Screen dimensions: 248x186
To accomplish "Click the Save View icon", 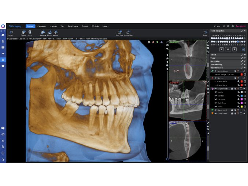I will [x=119, y=32].
